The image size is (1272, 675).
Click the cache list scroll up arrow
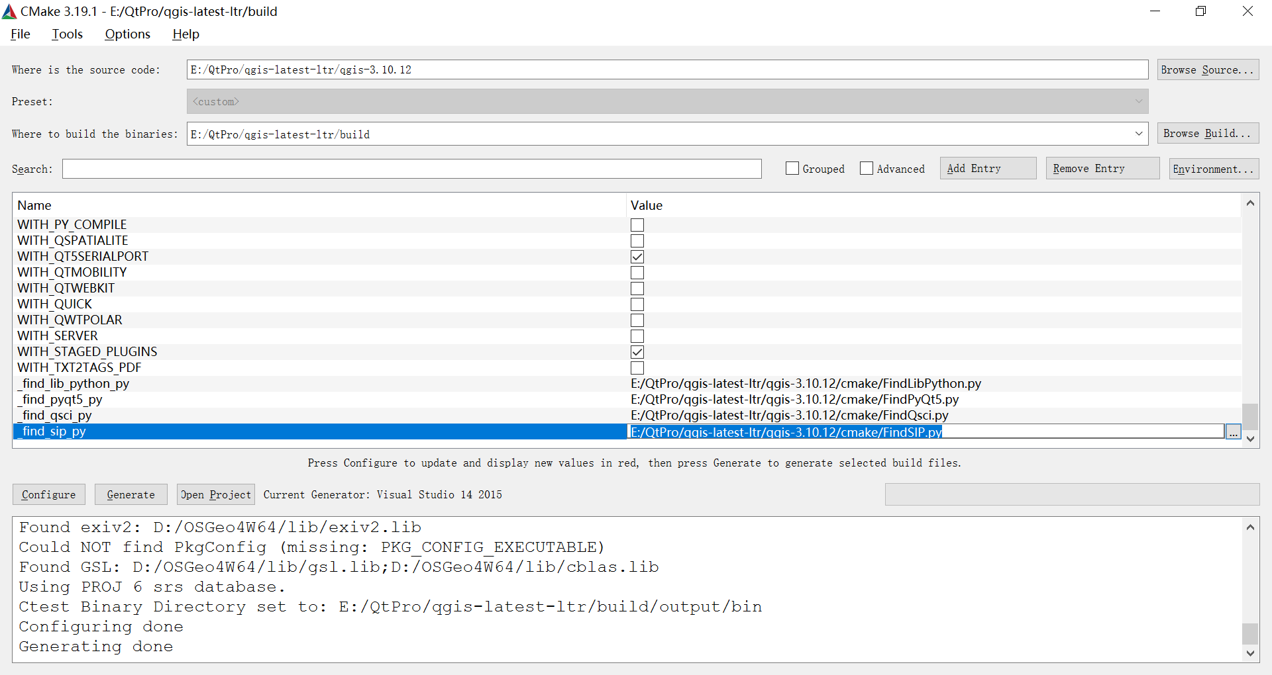pyautogui.click(x=1250, y=203)
